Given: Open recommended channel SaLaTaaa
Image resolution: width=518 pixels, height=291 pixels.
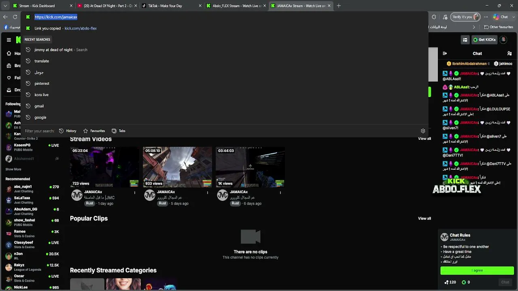Looking at the screenshot, I should click(32, 200).
